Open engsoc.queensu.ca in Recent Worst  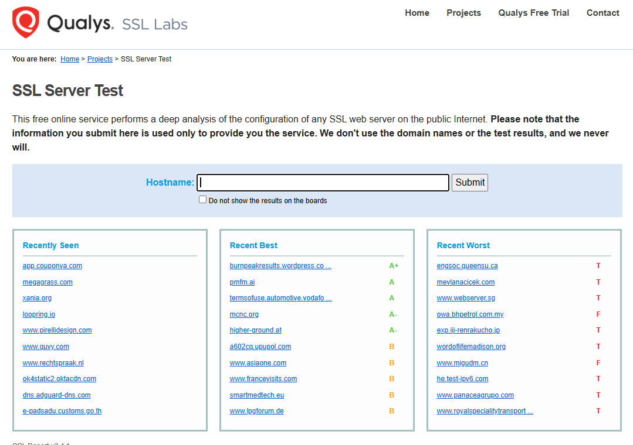coord(467,266)
